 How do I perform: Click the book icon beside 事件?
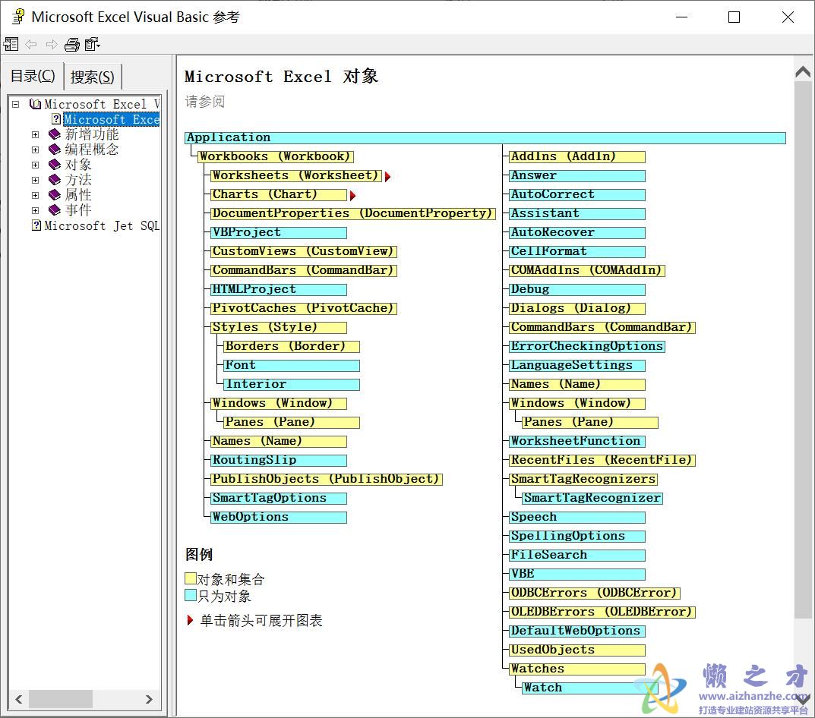coord(55,210)
